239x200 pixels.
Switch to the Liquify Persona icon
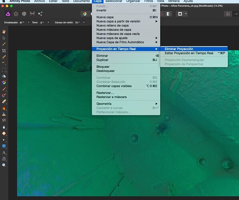pyautogui.click(x=16, y=14)
